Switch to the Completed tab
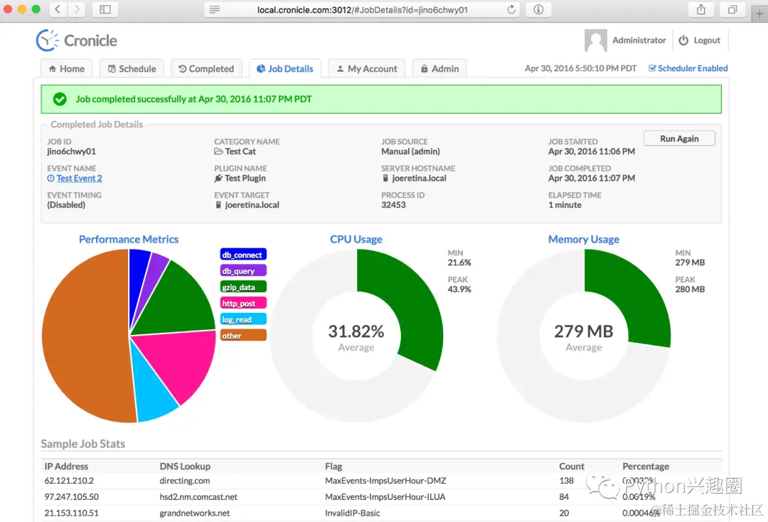 click(206, 68)
